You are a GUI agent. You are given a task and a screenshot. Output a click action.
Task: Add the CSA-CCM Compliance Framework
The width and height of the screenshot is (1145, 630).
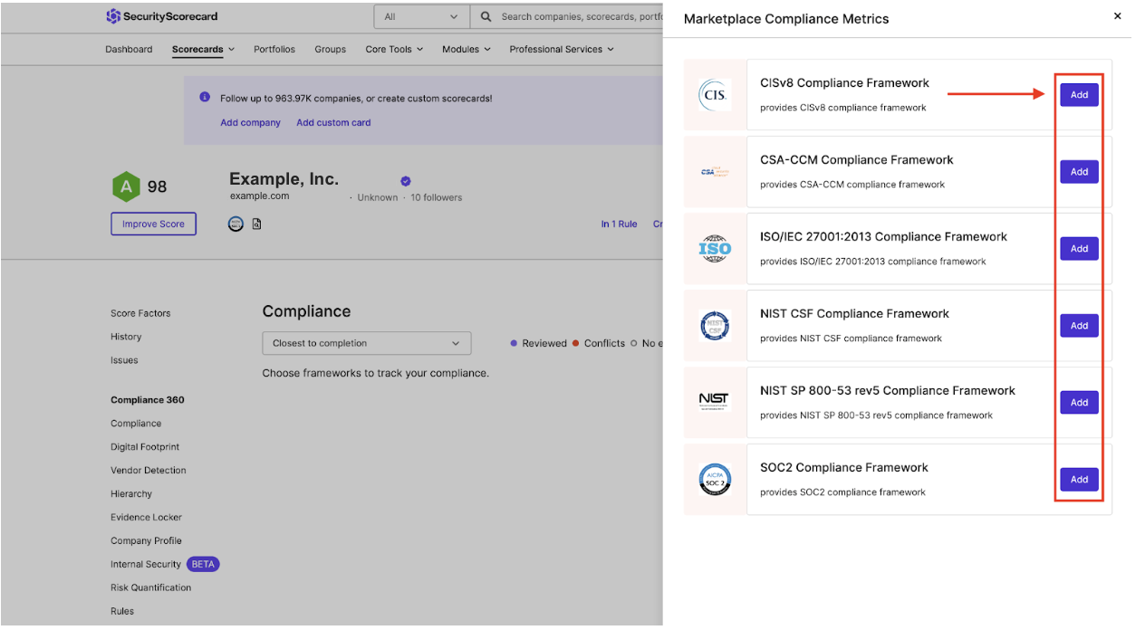[x=1079, y=172]
